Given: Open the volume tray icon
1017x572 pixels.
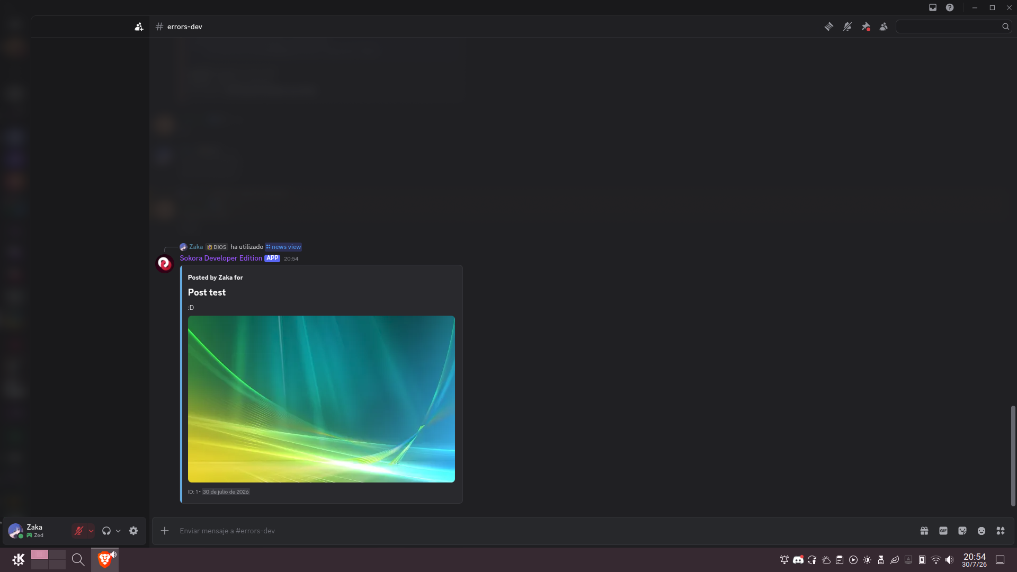Looking at the screenshot, I should coord(950,560).
